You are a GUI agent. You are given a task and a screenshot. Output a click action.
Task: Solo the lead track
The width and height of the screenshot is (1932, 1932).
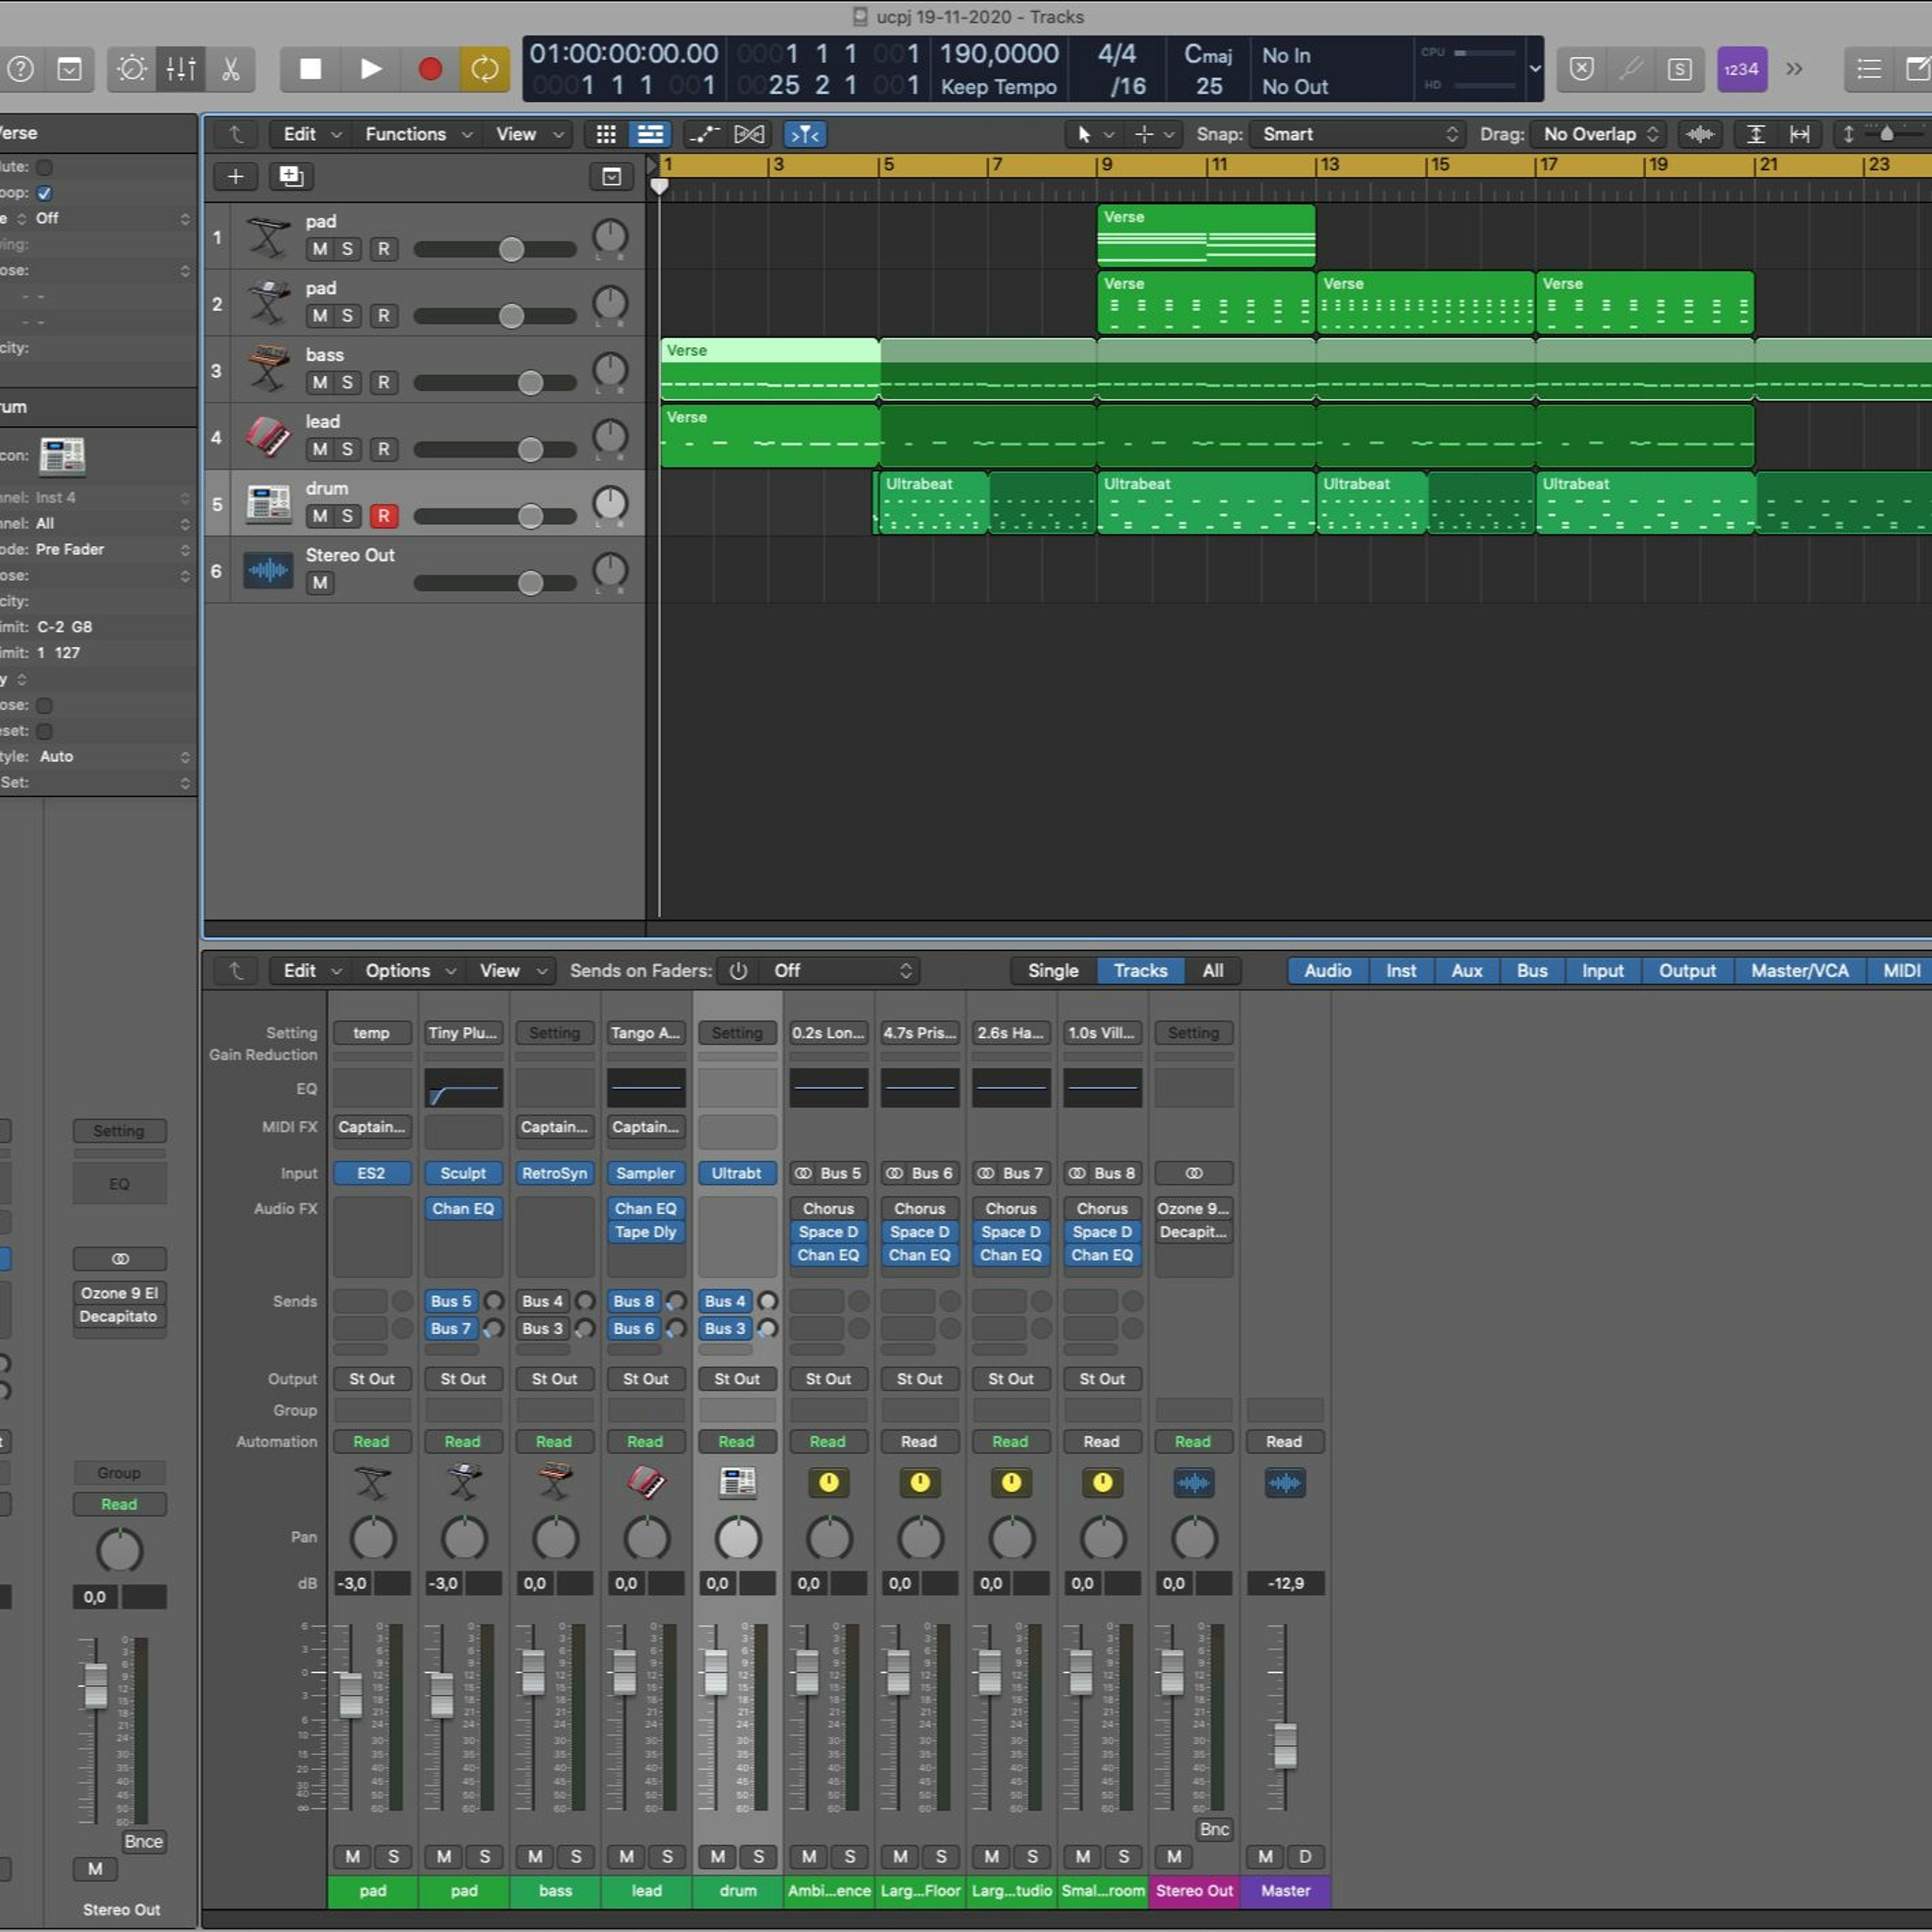[x=347, y=449]
